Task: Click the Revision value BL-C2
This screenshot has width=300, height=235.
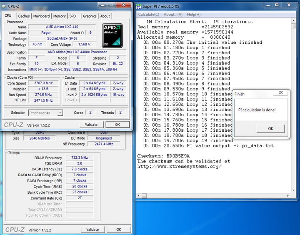Action: point(118,64)
